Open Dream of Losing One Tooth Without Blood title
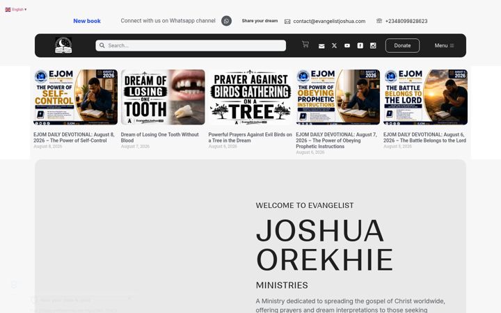Screen dimensions: 501x313 pos(160,137)
